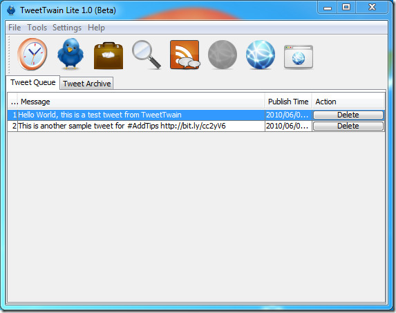Viewport: 396px width, 313px height.
Task: Click the magnifying glass search icon
Action: click(147, 55)
